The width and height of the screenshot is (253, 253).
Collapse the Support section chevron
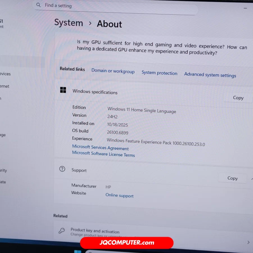(252, 179)
